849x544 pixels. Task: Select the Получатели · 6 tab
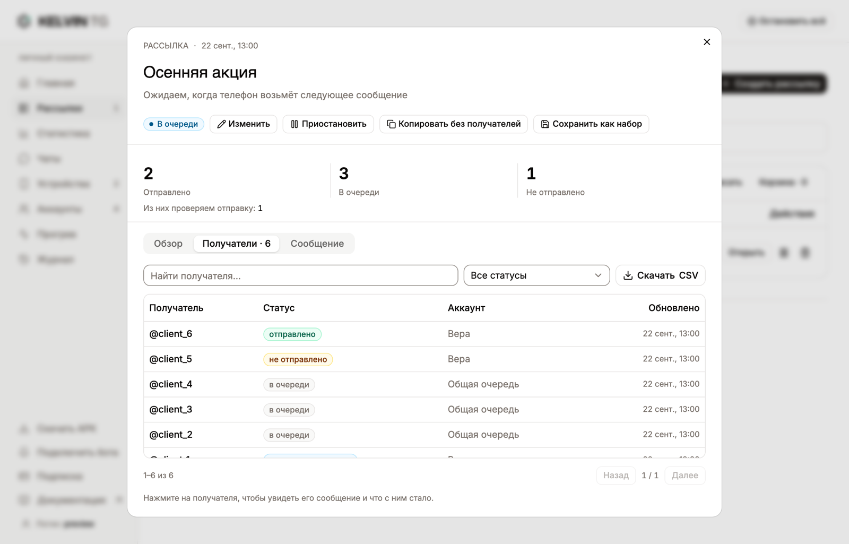pyautogui.click(x=237, y=244)
